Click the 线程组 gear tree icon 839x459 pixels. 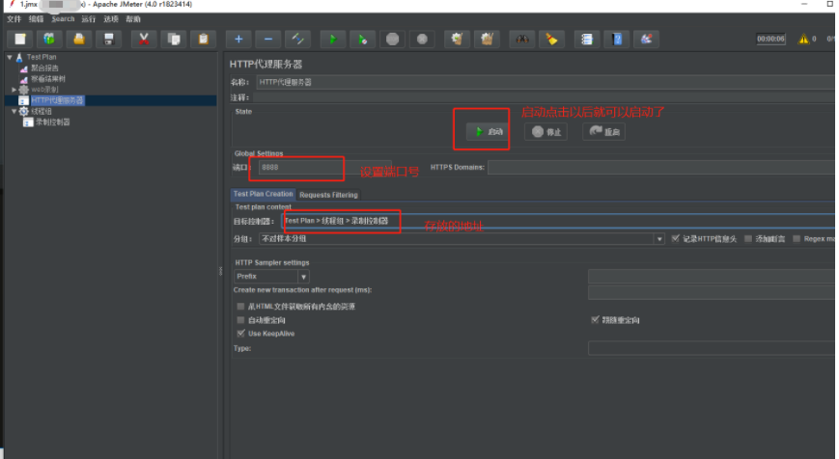(x=24, y=111)
